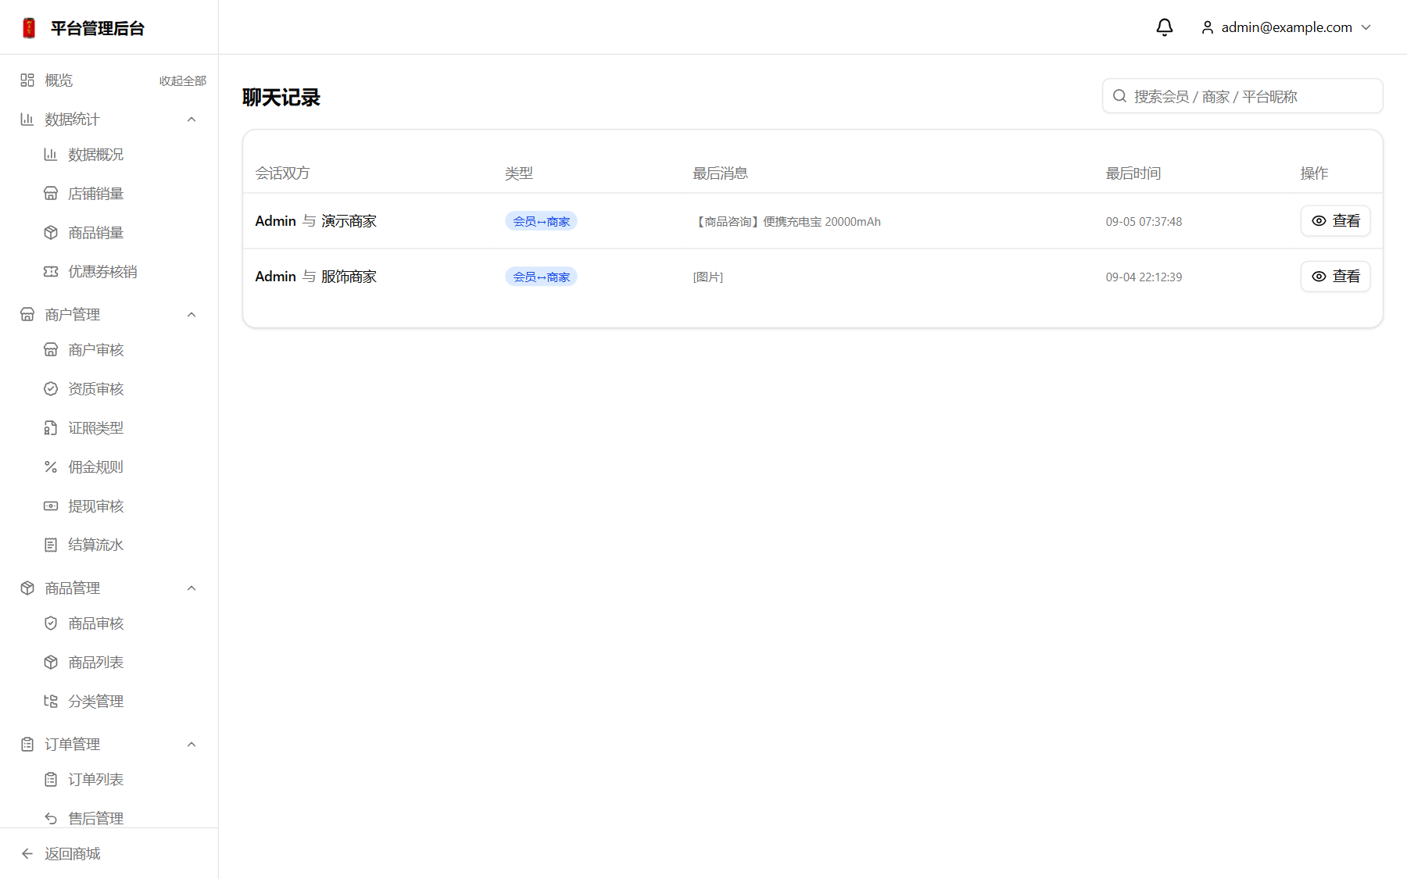Click the 会话双方 column header
The height and width of the screenshot is (879, 1407).
pyautogui.click(x=282, y=173)
